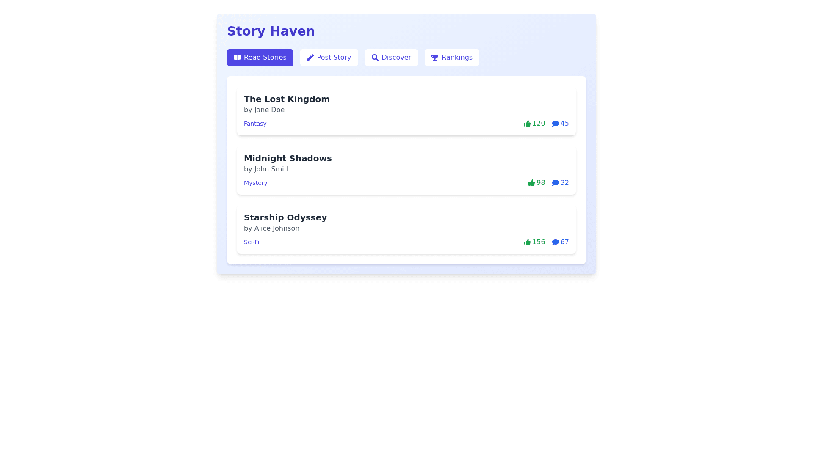Click comment bubble icon for The Lost Kingdom
The height and width of the screenshot is (457, 813).
pyautogui.click(x=556, y=124)
